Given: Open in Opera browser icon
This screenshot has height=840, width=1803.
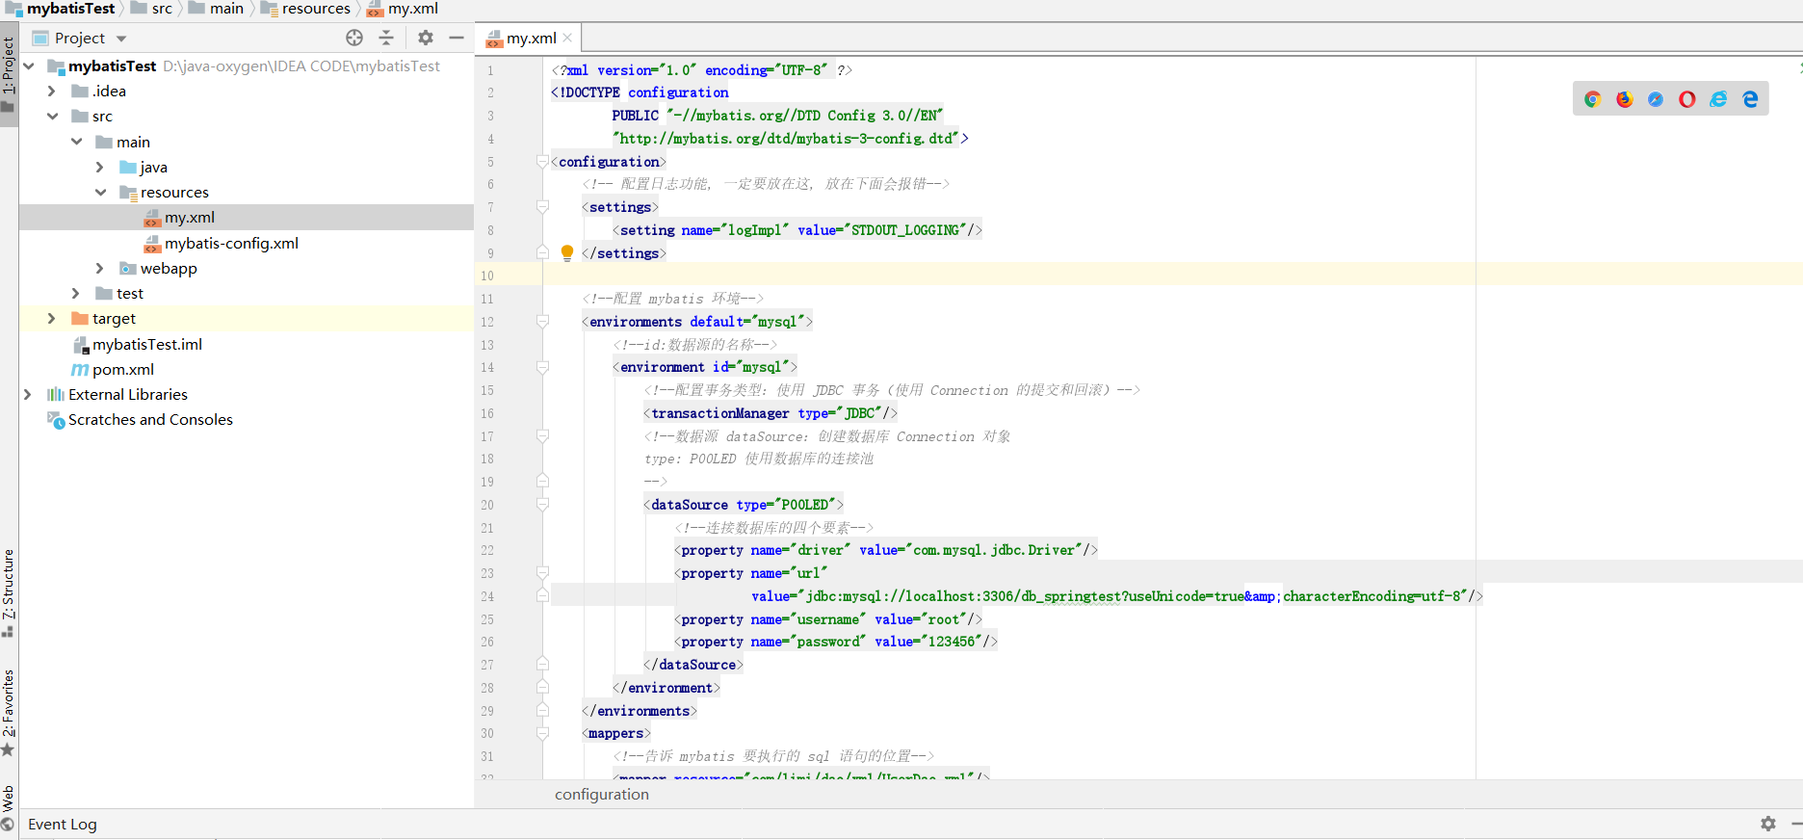Looking at the screenshot, I should pyautogui.click(x=1686, y=99).
